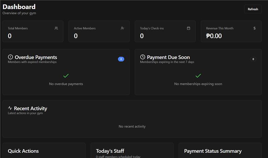Click the green checkmark under Overdue Payments
This screenshot has width=268, height=158.
pyautogui.click(x=66, y=76)
